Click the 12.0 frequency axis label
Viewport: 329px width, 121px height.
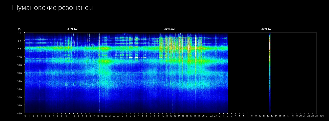tap(19, 57)
